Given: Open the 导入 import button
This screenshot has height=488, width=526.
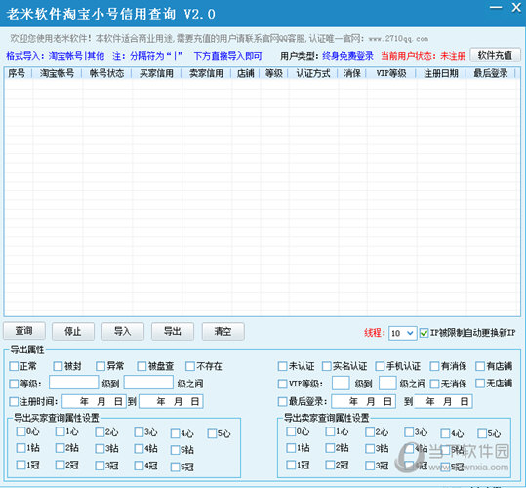Looking at the screenshot, I should pos(123,332).
